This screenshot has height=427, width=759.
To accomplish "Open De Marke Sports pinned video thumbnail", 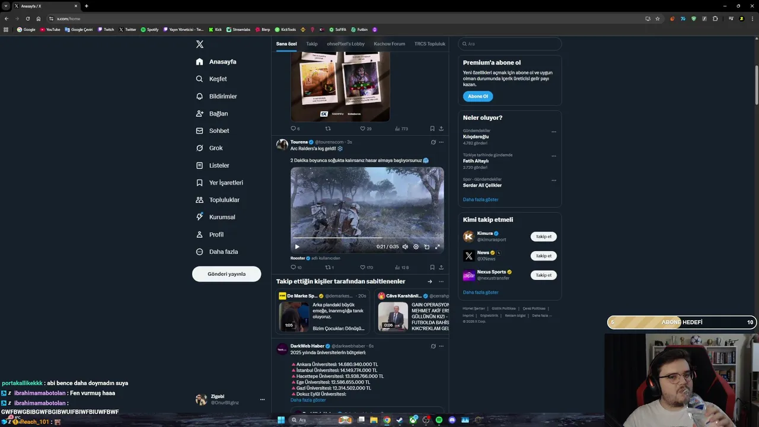I will point(294,317).
